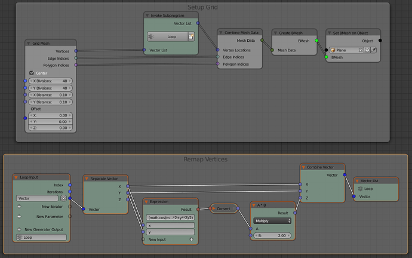Click the Loop subprogram selector button
Viewport: 412px width, 258px height.
(168, 36)
